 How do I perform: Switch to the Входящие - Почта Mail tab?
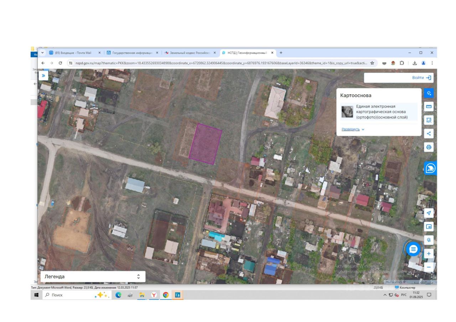[x=73, y=53]
